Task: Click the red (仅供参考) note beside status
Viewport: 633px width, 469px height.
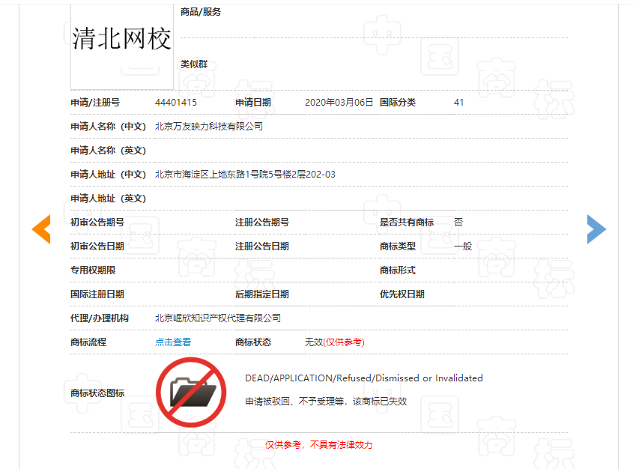Action: pyautogui.click(x=344, y=342)
